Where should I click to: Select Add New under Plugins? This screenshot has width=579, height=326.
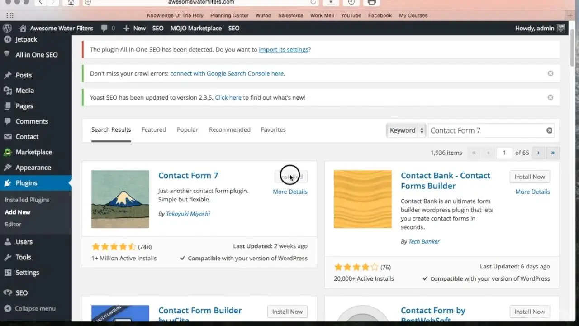tap(18, 212)
